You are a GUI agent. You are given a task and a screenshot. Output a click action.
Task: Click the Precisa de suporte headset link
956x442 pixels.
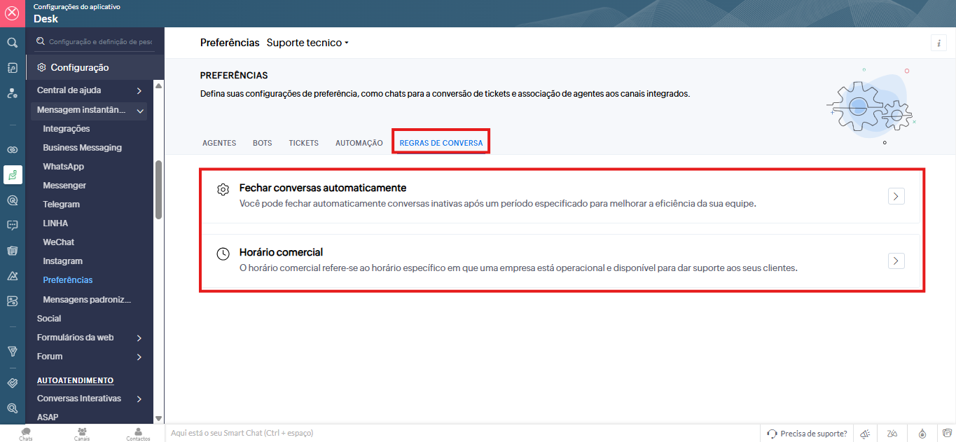pos(807,434)
